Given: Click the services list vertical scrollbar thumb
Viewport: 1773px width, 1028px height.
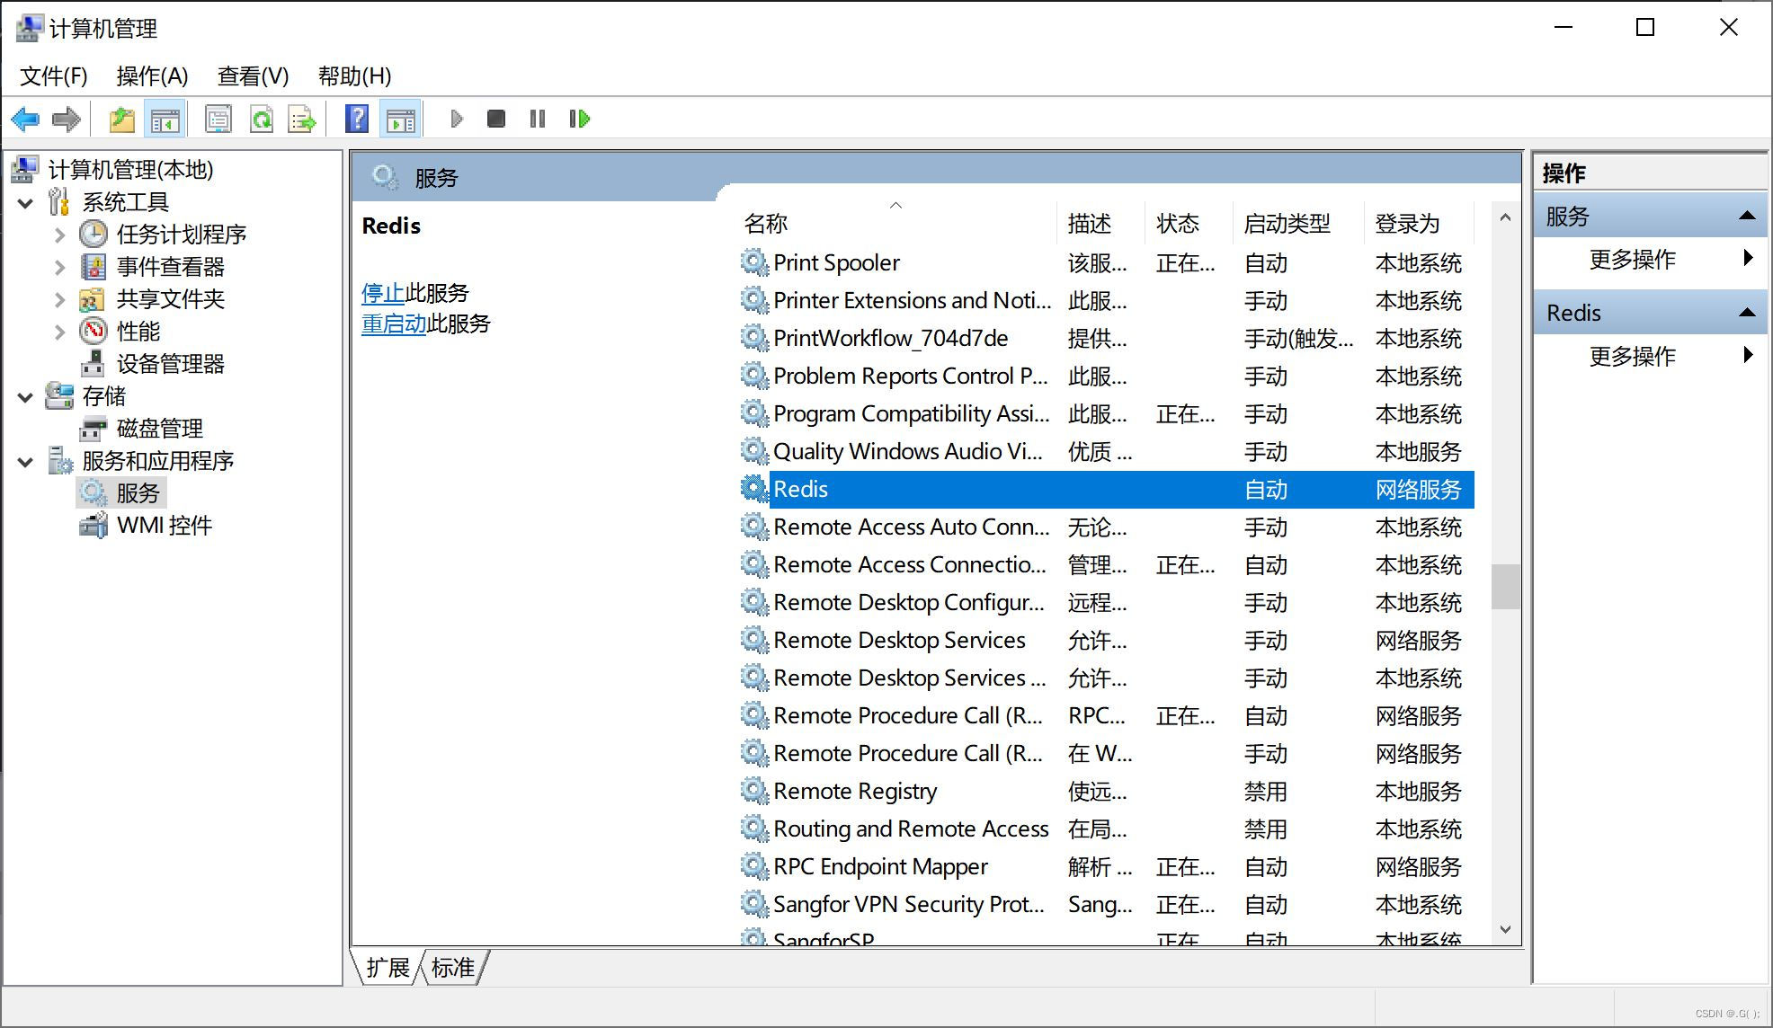Looking at the screenshot, I should coord(1505,586).
